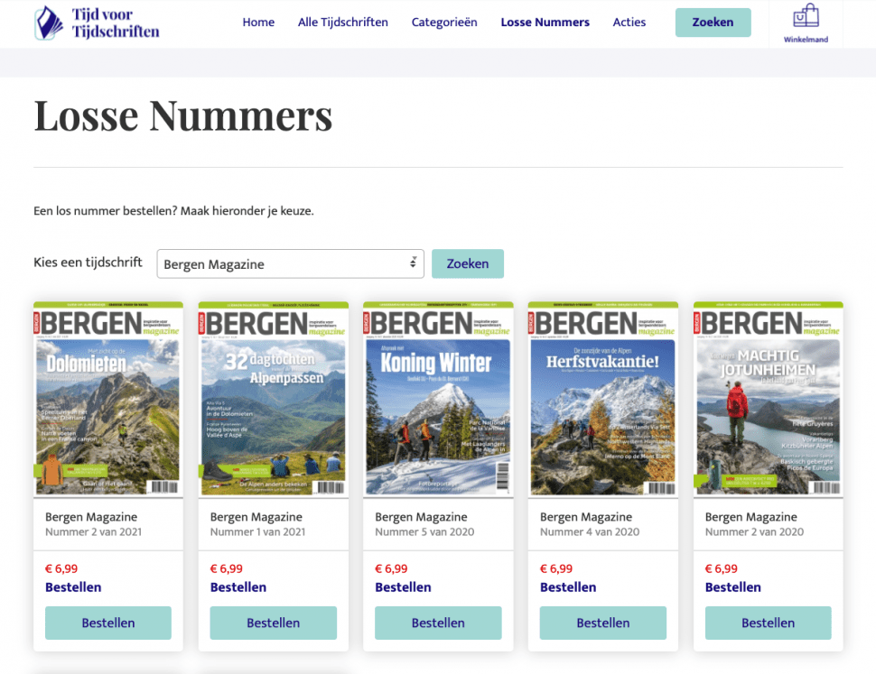Select the Categorieën menu item

click(x=444, y=23)
